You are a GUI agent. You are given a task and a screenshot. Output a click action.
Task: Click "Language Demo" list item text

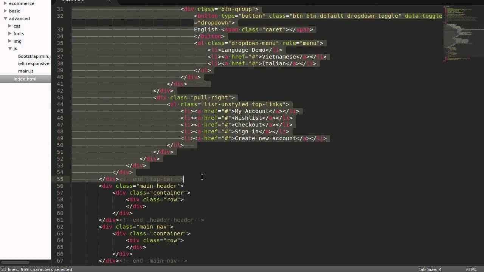pyautogui.click(x=244, y=50)
